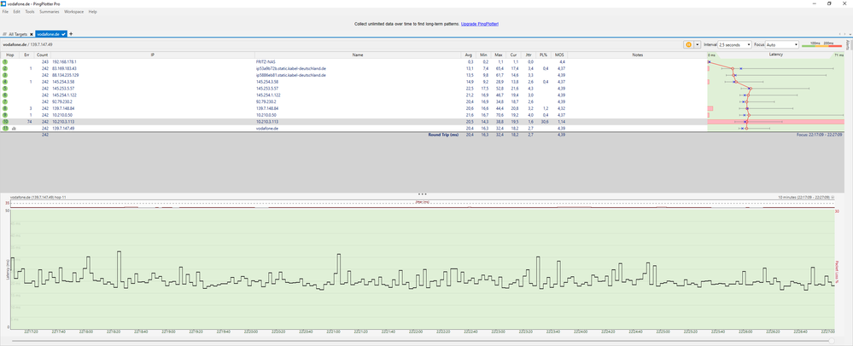The height and width of the screenshot is (346, 853).
Task: Select IP 192.168.178.1 in hop 1
Action: [64, 62]
